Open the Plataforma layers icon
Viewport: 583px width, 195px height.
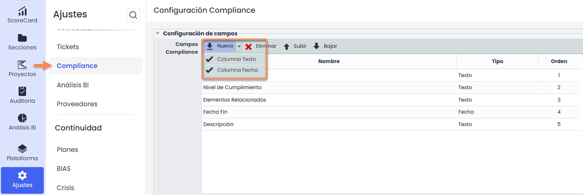[22, 149]
